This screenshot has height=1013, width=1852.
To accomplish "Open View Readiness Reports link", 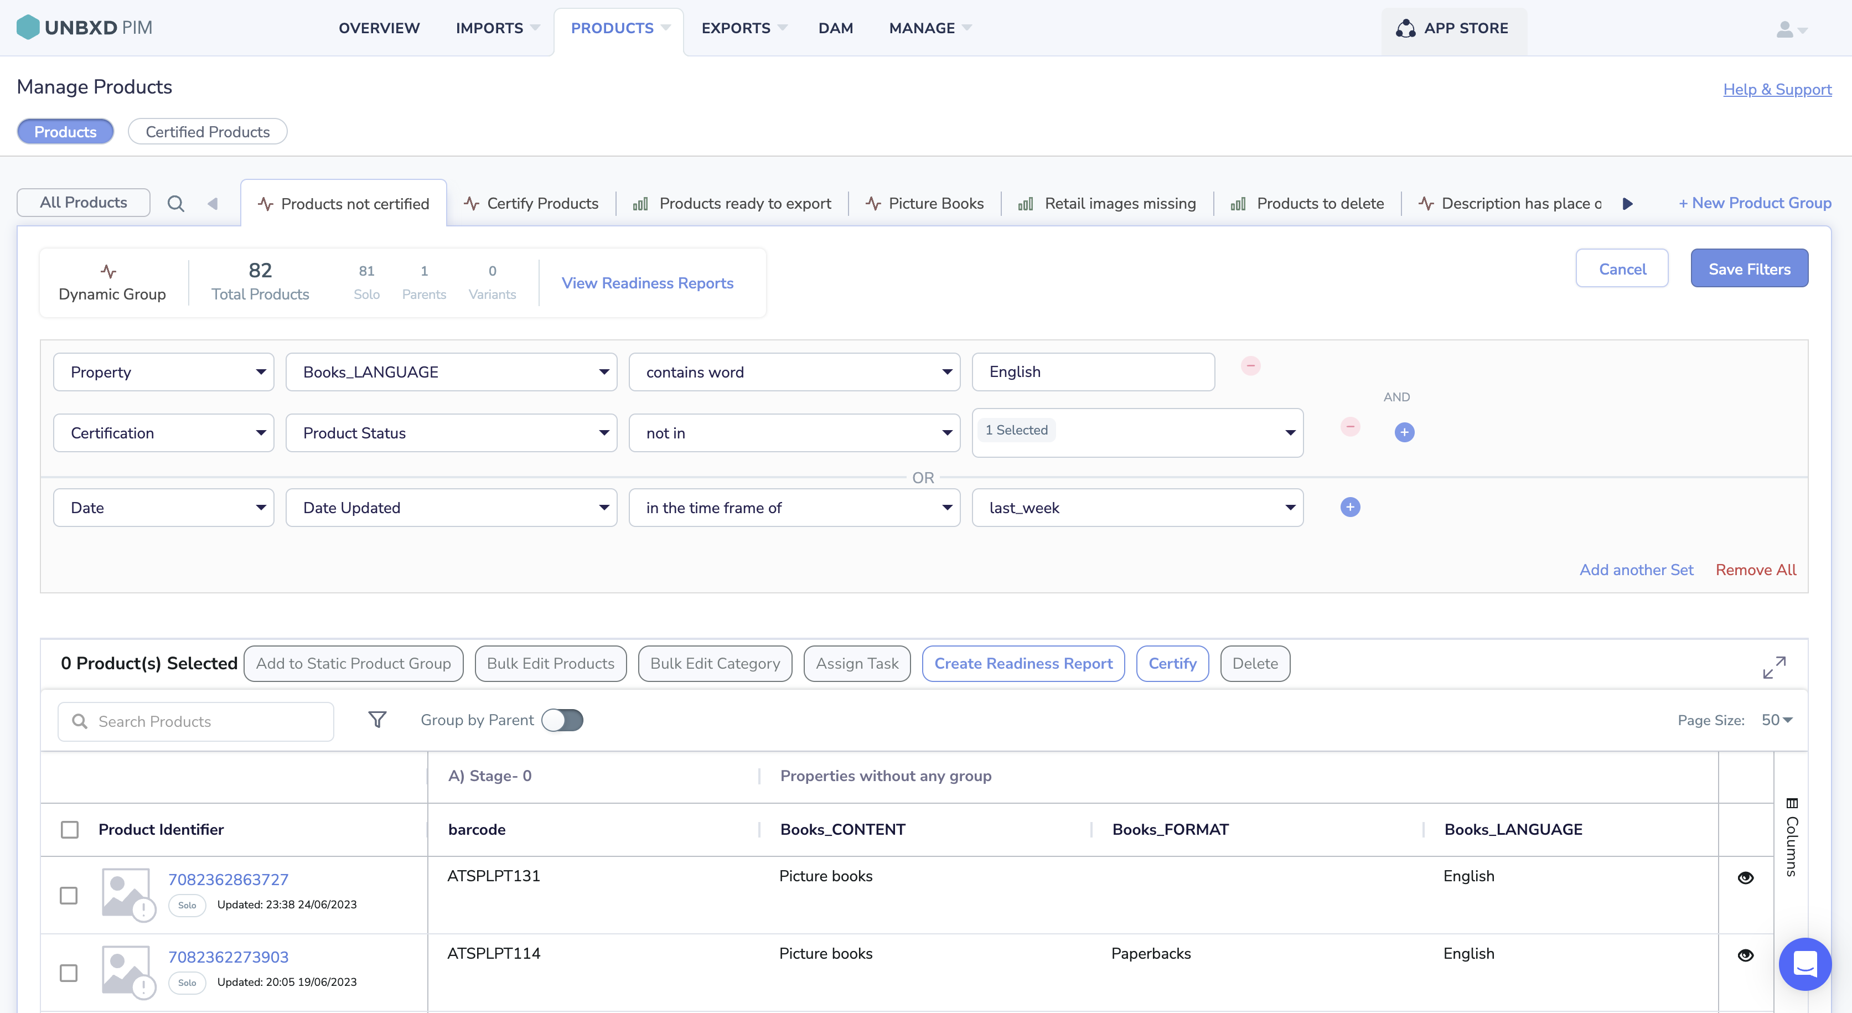I will [647, 283].
